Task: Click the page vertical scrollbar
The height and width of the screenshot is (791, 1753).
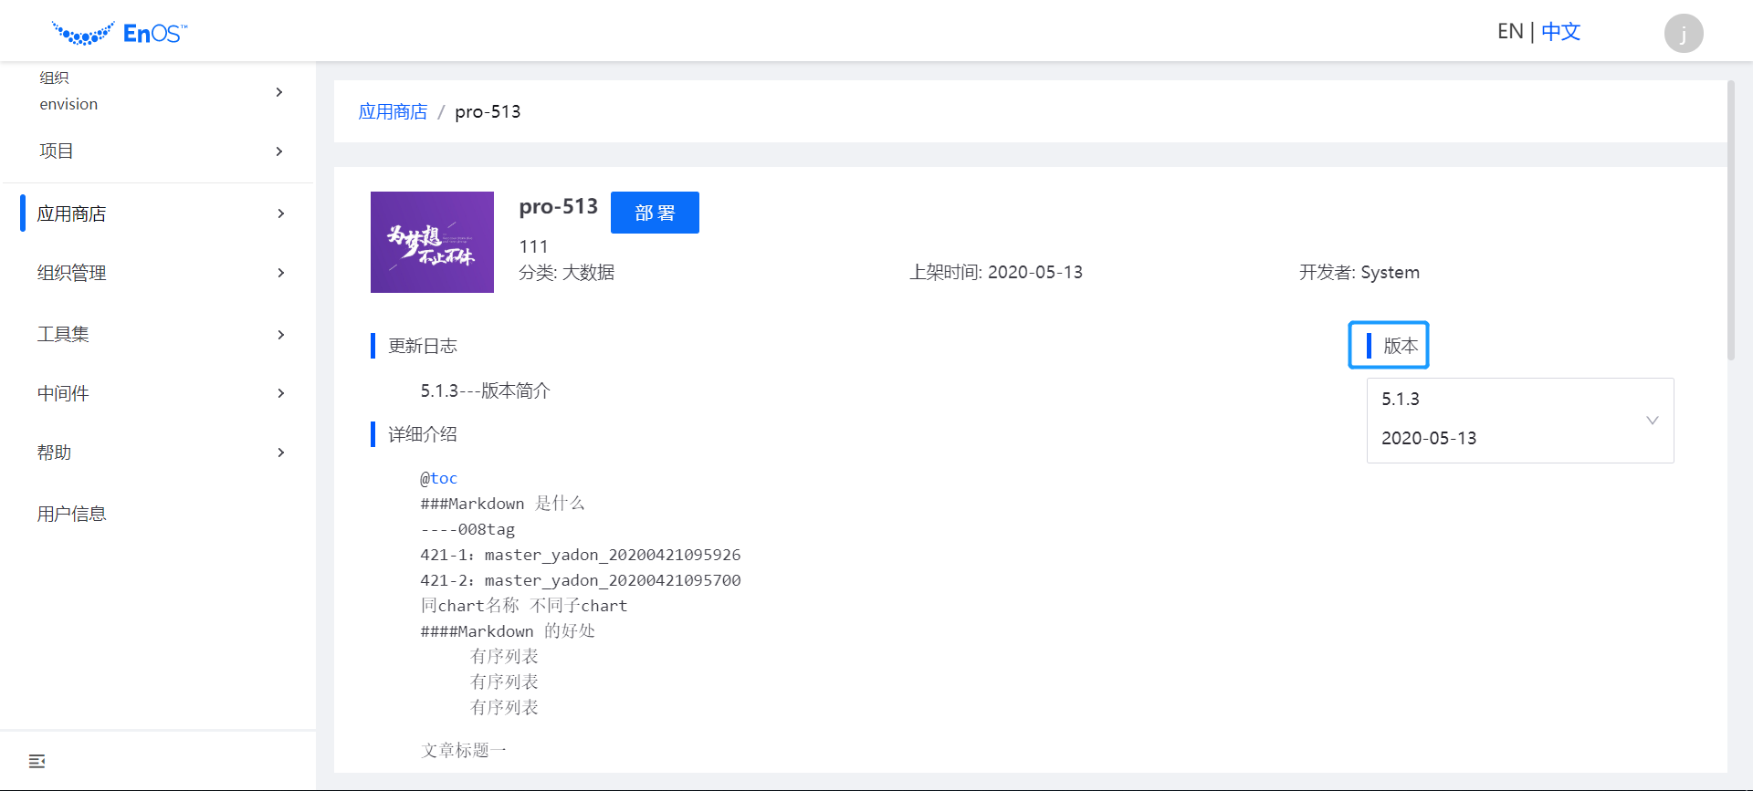Action: coord(1730,221)
